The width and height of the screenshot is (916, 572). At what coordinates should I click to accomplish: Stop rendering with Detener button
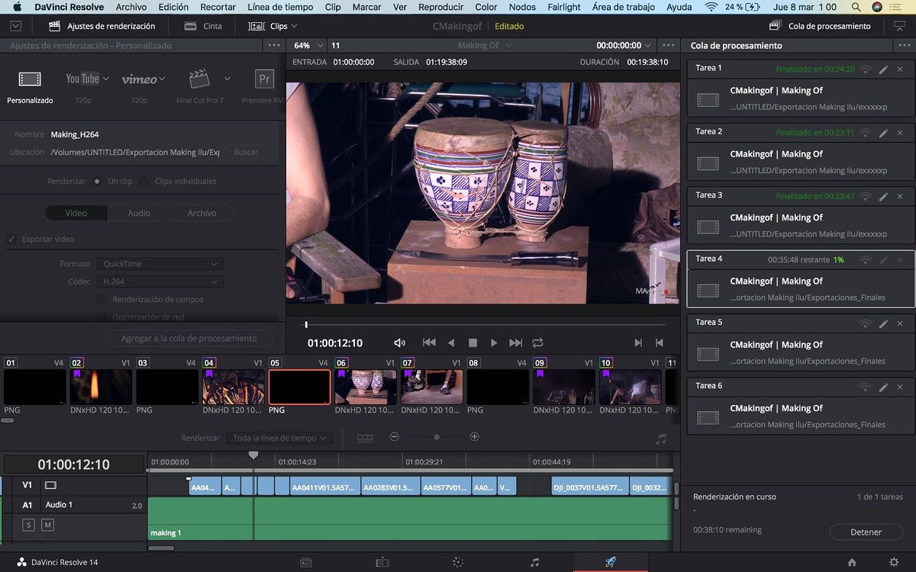866,532
